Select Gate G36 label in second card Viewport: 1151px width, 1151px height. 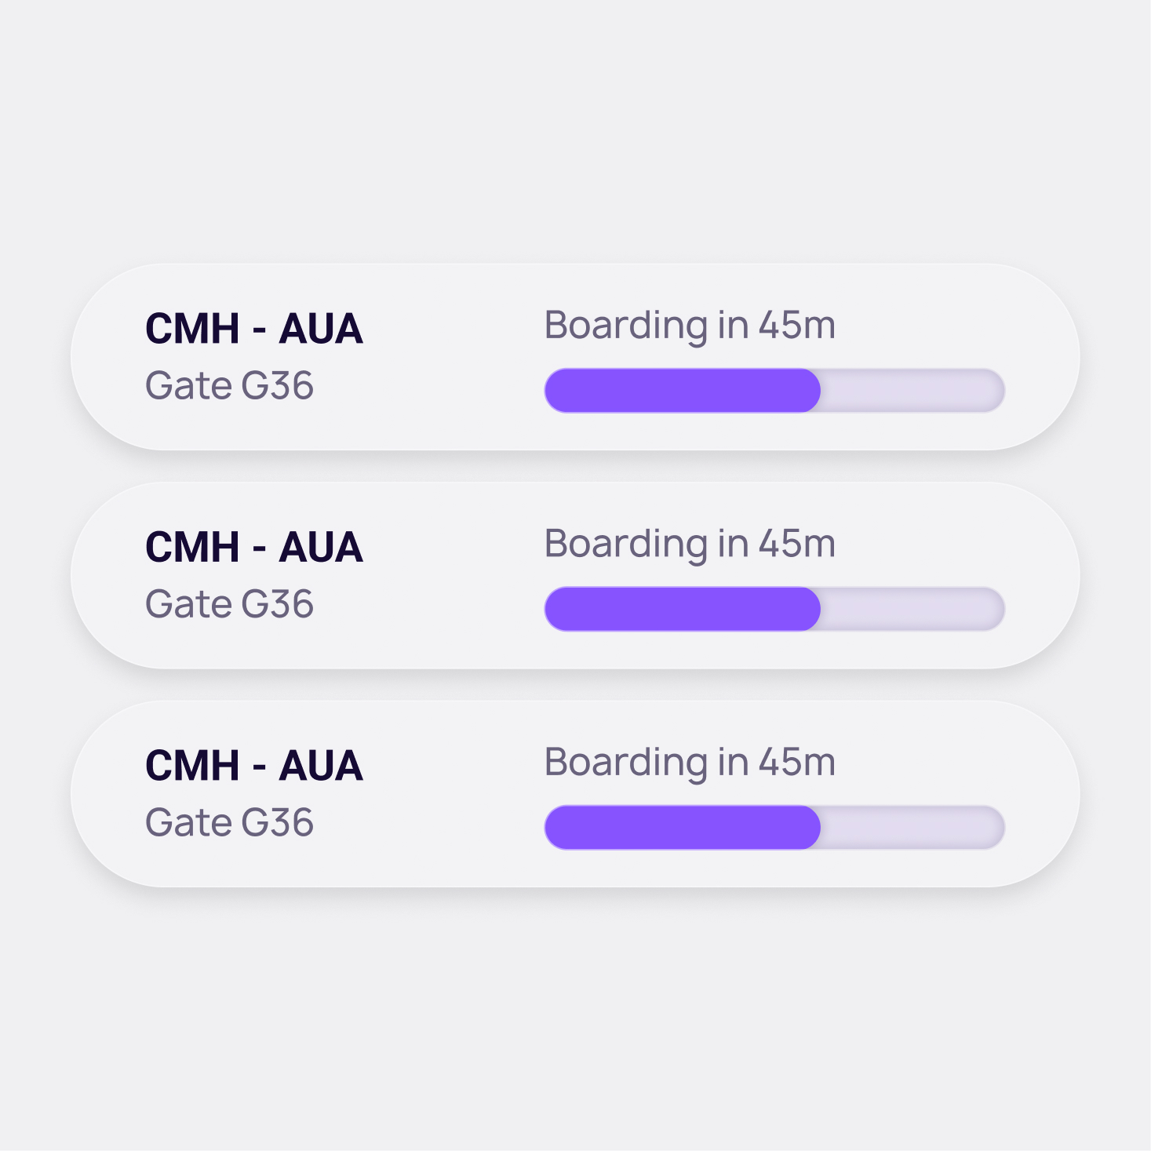pyautogui.click(x=229, y=604)
